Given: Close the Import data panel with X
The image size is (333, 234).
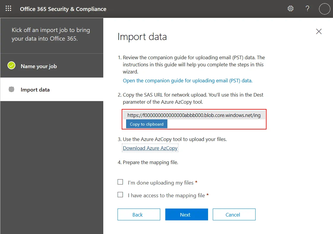Looking at the screenshot, I should tap(319, 31).
